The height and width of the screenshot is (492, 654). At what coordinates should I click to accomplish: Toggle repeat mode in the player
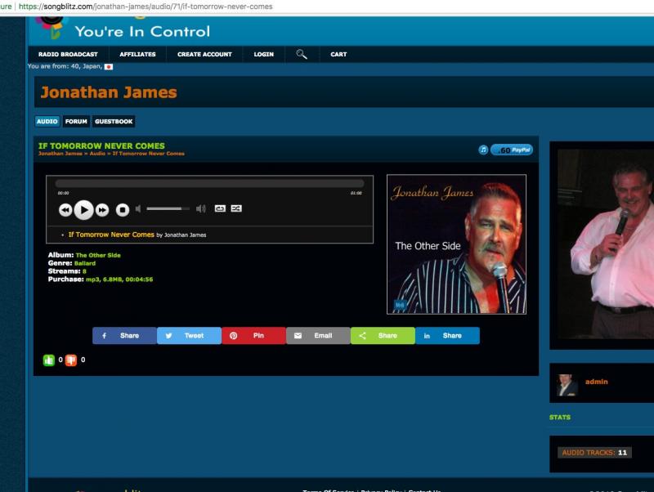tap(220, 209)
